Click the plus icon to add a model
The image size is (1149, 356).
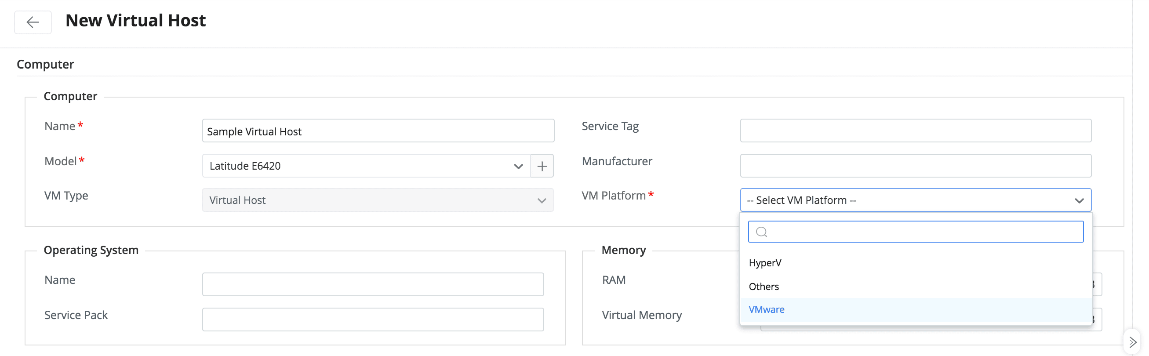[542, 166]
